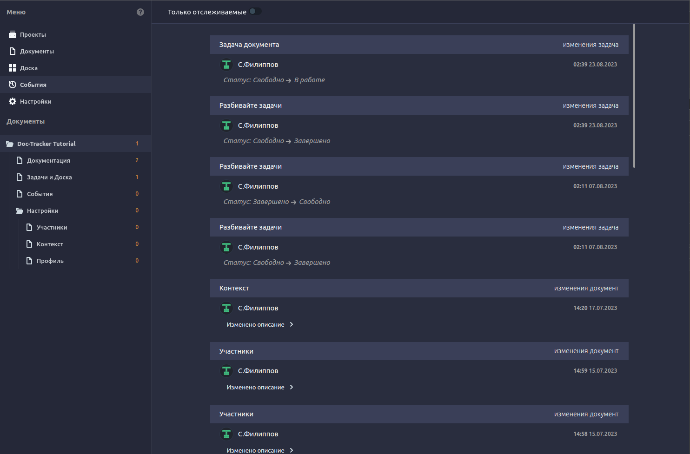Click С.Филиппов avatar in Задача документа event
The width and height of the screenshot is (690, 454).
click(226, 65)
